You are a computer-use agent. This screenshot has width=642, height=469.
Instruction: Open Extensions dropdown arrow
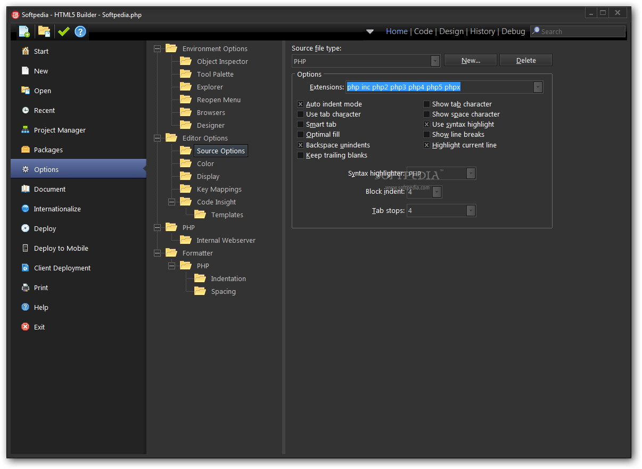(x=538, y=87)
